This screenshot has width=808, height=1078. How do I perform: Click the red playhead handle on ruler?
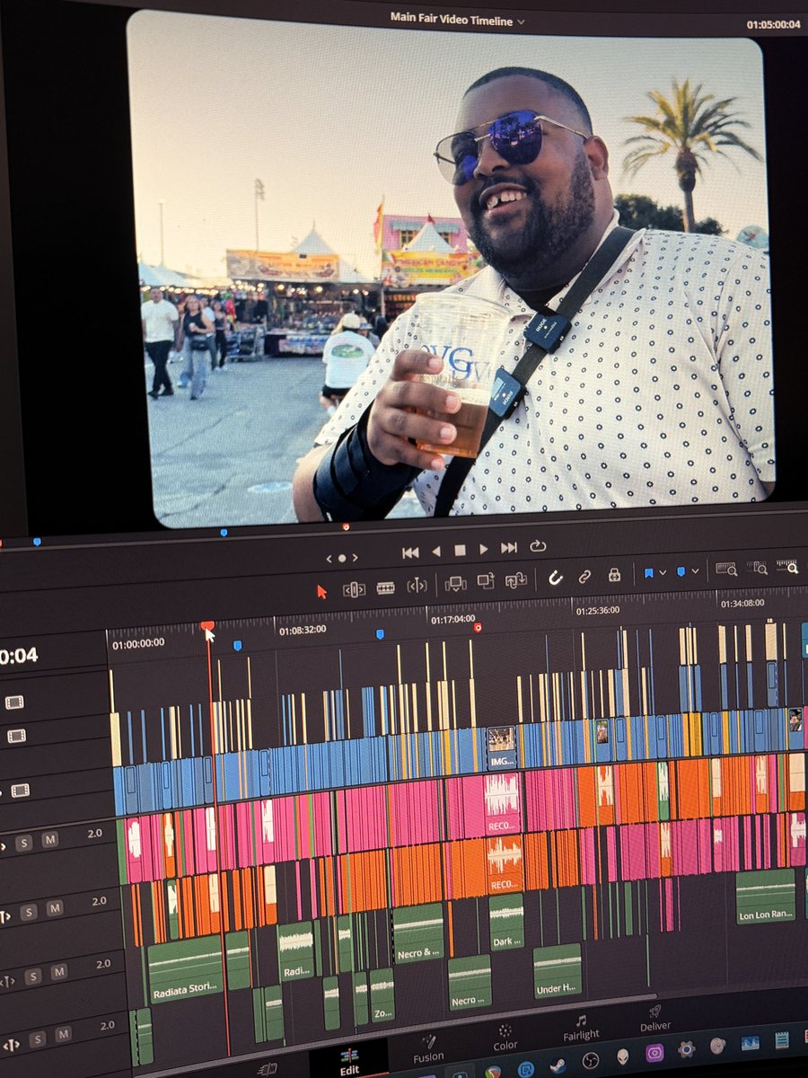[x=207, y=626]
